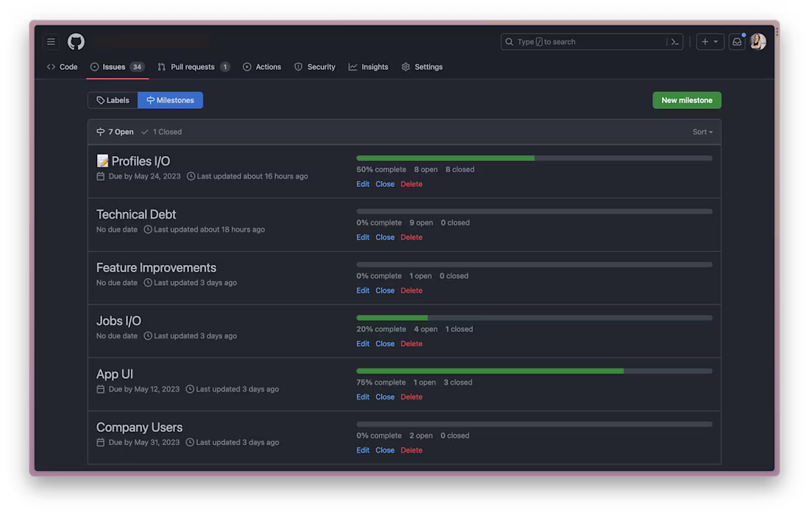Delete the Technical Debt milestone
This screenshot has width=809, height=515.
(x=411, y=238)
